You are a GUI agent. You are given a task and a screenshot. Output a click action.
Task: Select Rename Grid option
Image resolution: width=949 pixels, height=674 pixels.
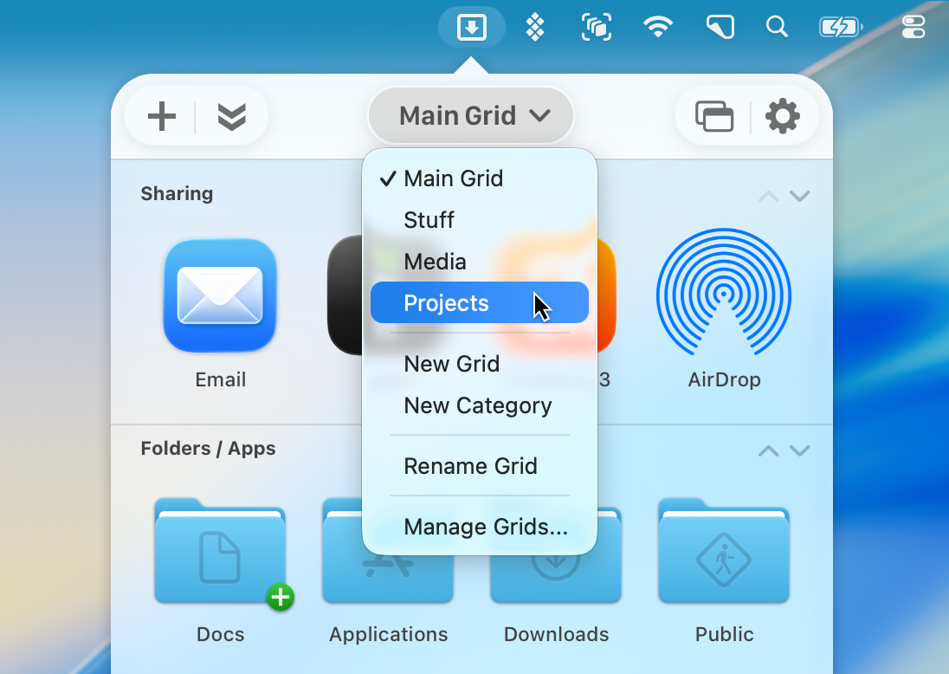(470, 466)
